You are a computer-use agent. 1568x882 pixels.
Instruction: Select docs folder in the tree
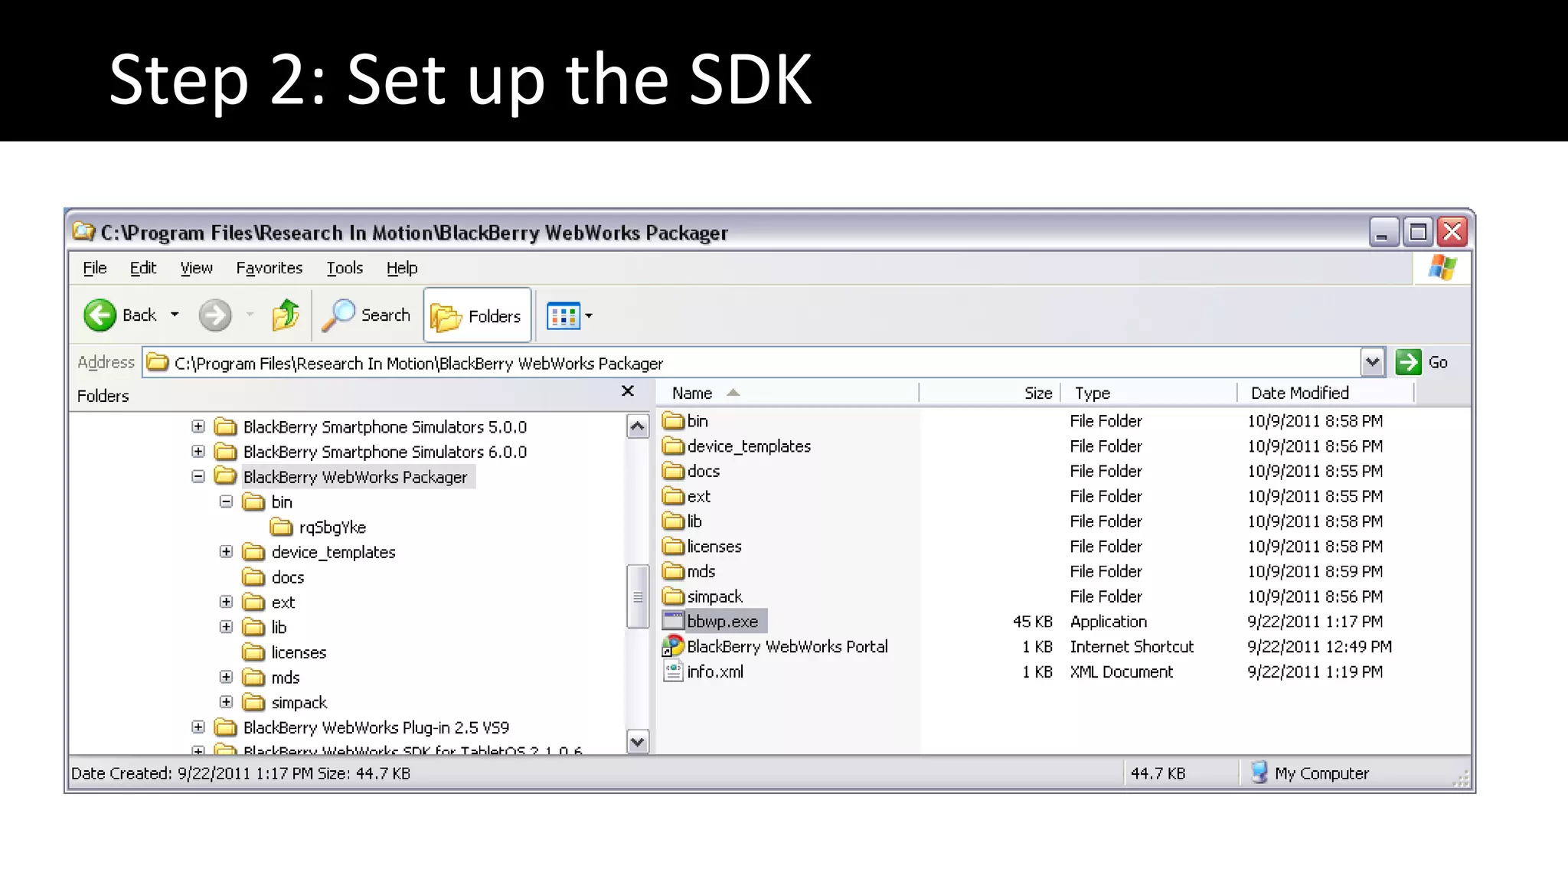click(x=287, y=577)
